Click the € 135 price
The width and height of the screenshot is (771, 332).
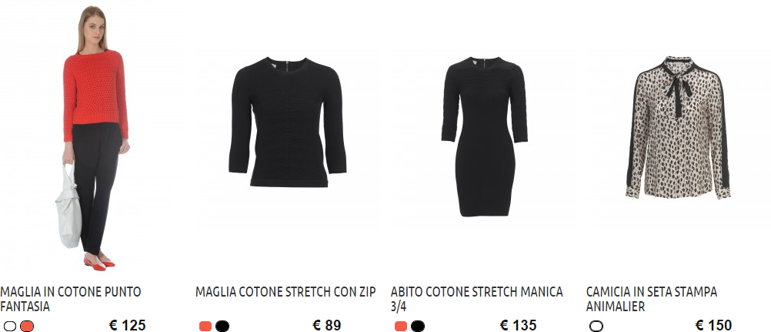pyautogui.click(x=519, y=326)
